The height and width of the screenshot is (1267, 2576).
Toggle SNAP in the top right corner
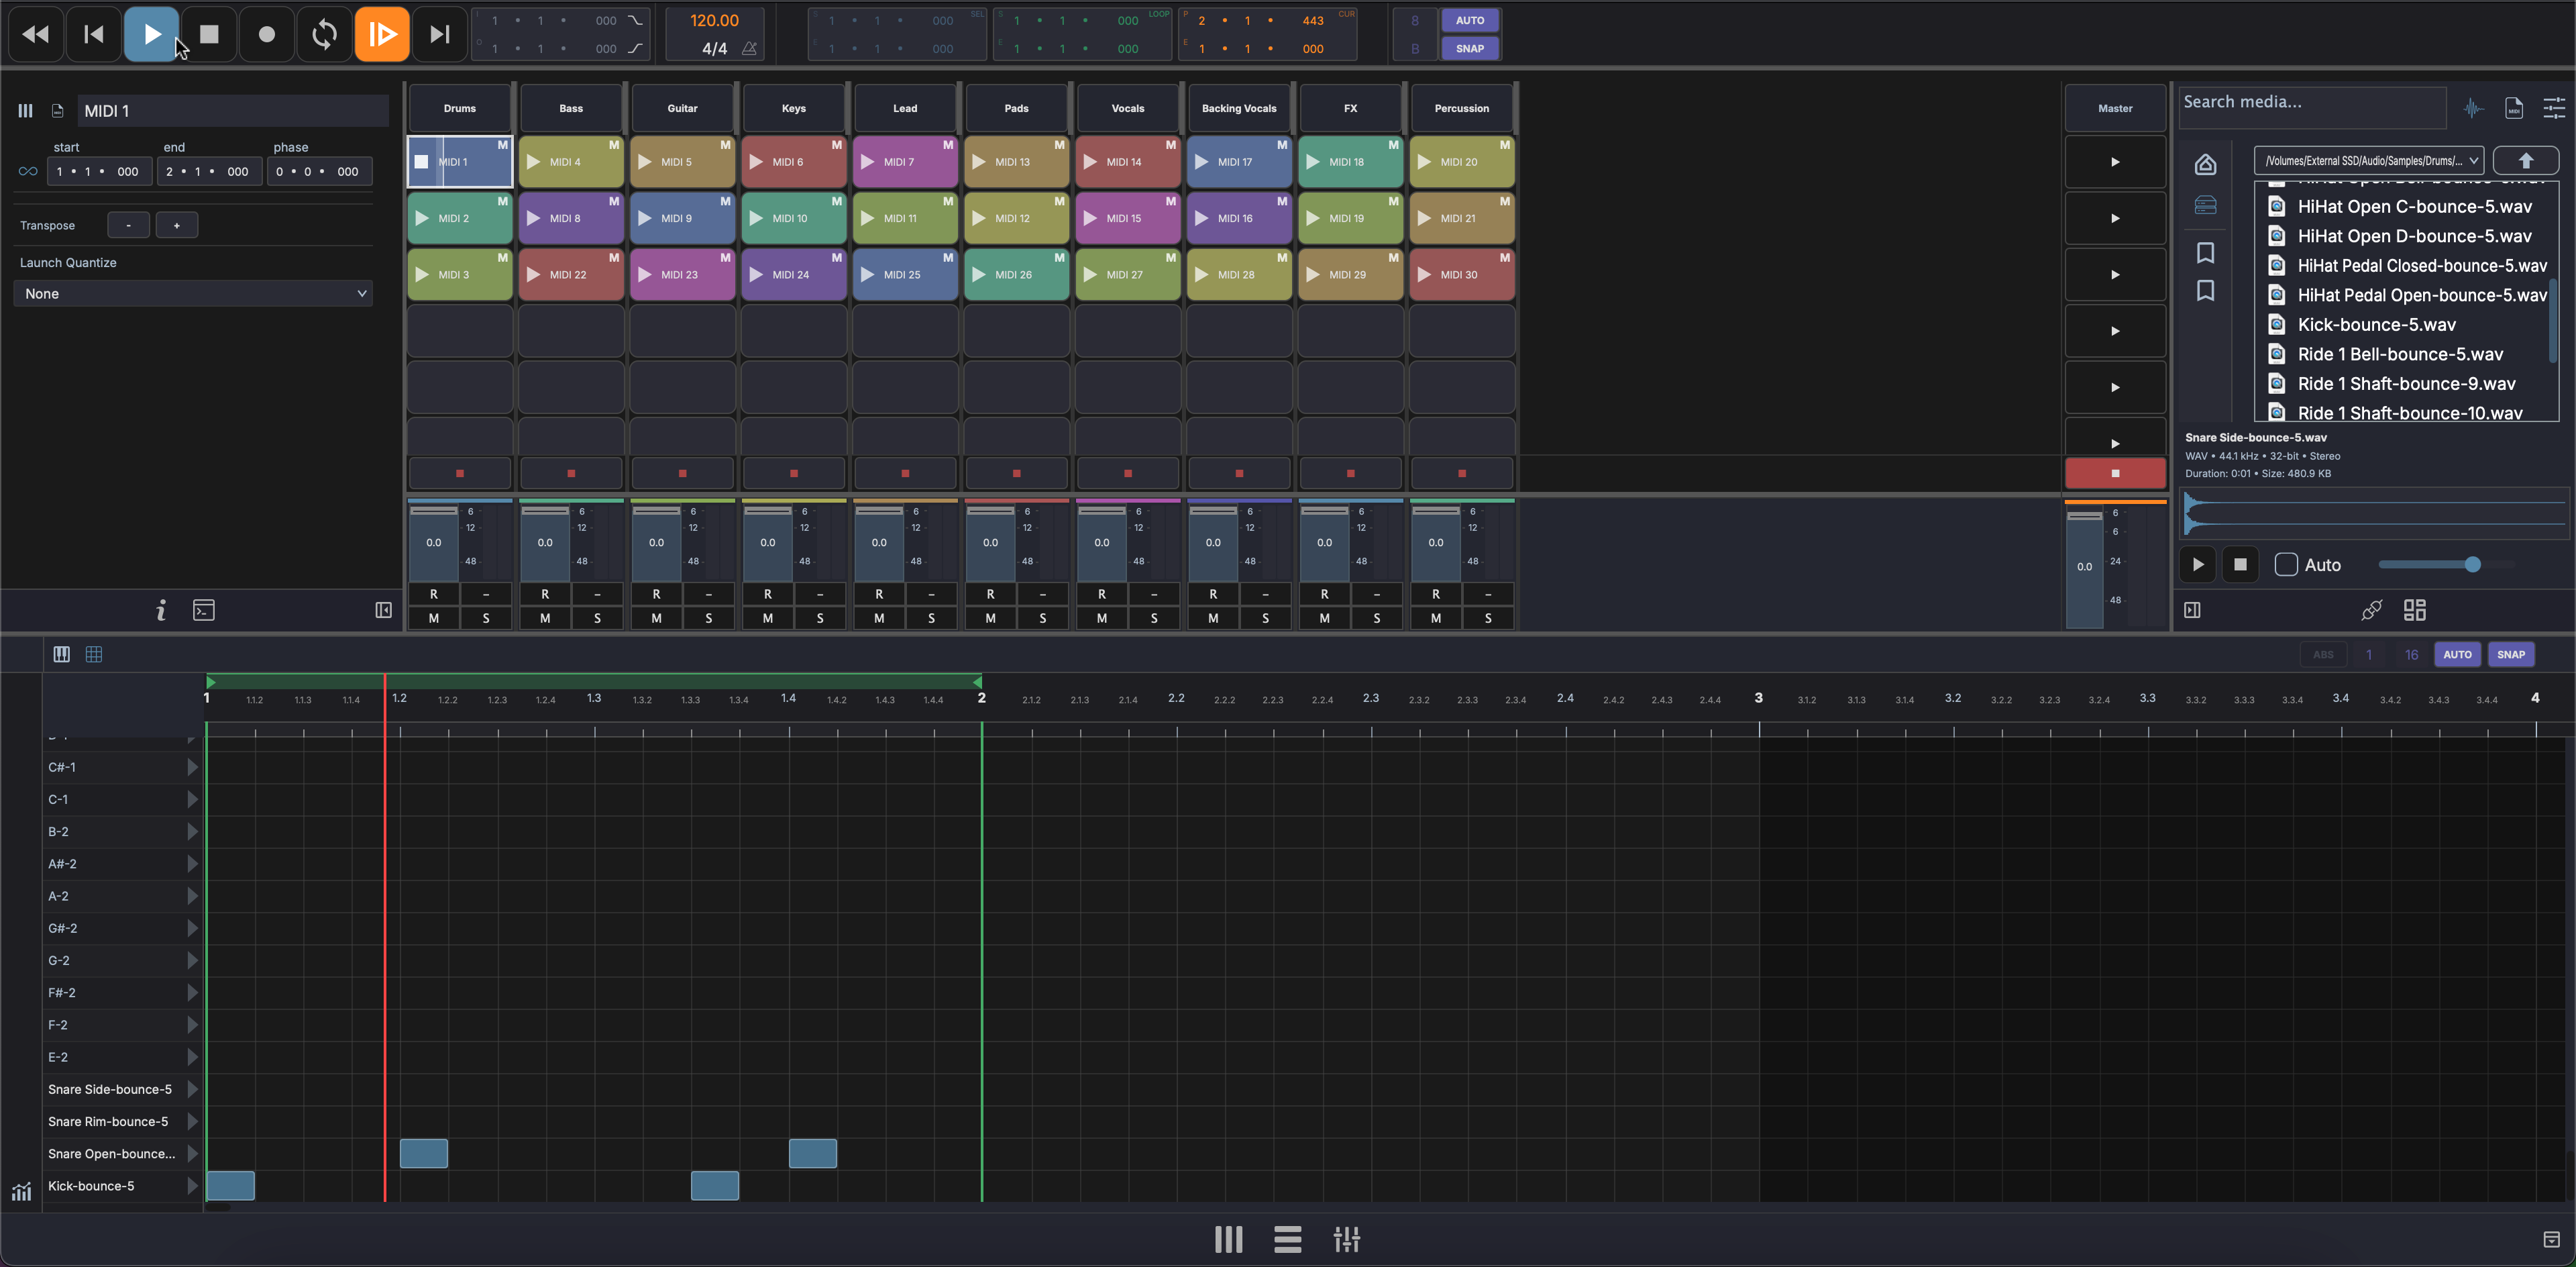1471,48
